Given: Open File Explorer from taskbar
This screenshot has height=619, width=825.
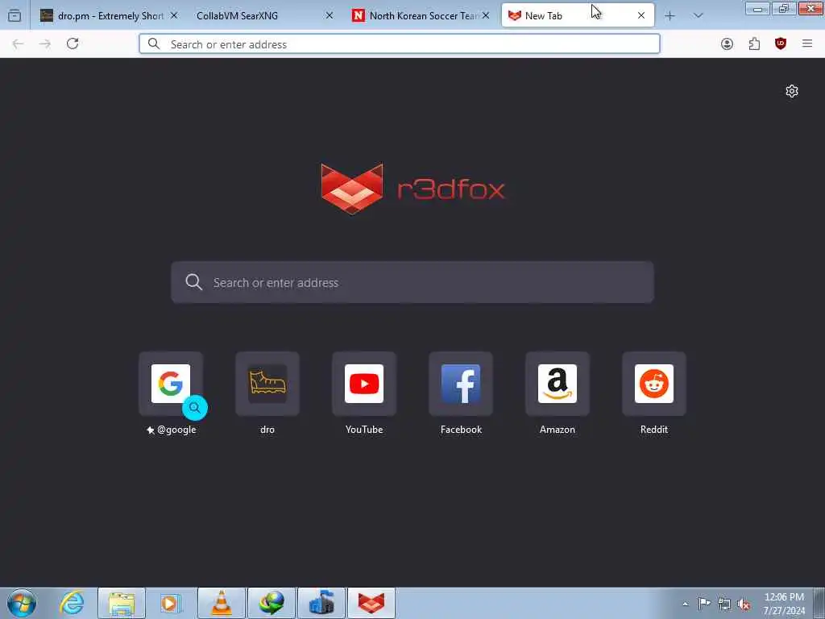Looking at the screenshot, I should (x=122, y=603).
